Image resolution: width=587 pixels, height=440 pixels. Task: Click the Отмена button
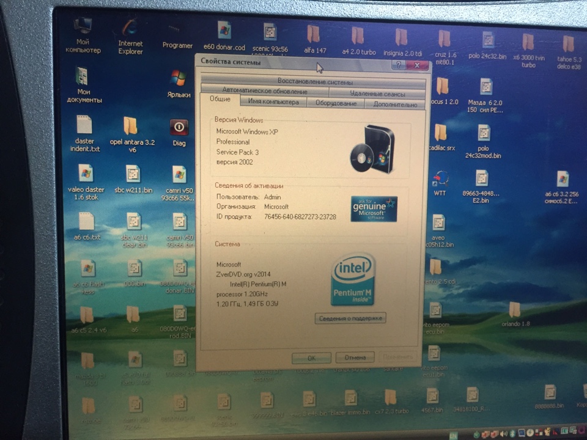(355, 358)
